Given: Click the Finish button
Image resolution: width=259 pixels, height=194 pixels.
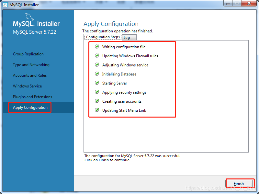Looking at the screenshot, I should coord(239,183).
